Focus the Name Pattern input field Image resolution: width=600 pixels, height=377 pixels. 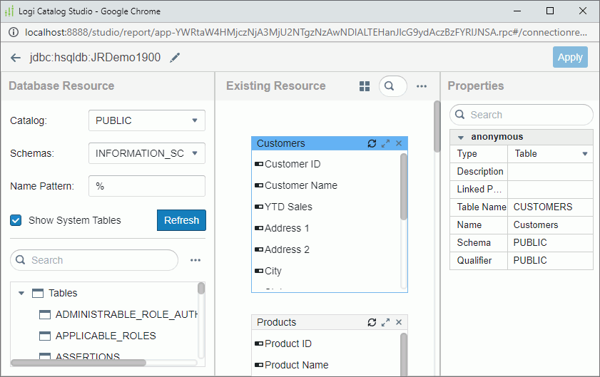pos(146,186)
